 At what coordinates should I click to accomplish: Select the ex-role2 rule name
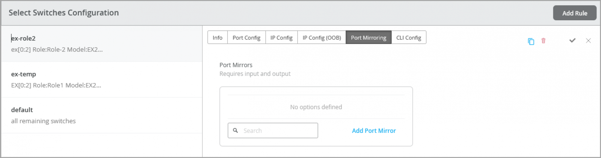23,38
